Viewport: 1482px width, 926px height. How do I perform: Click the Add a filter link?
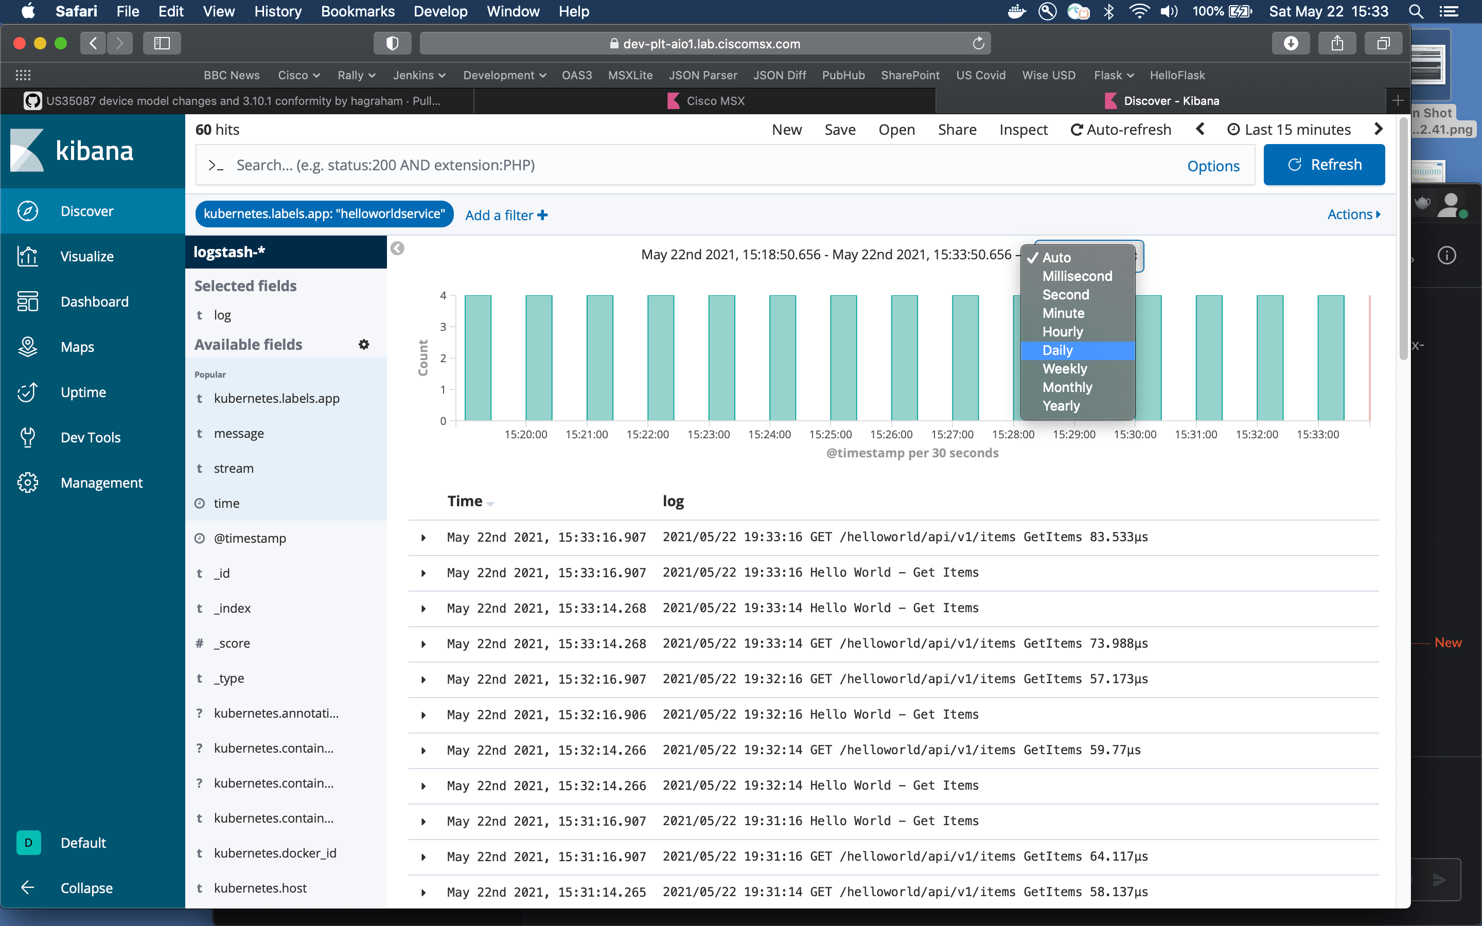tap(506, 215)
